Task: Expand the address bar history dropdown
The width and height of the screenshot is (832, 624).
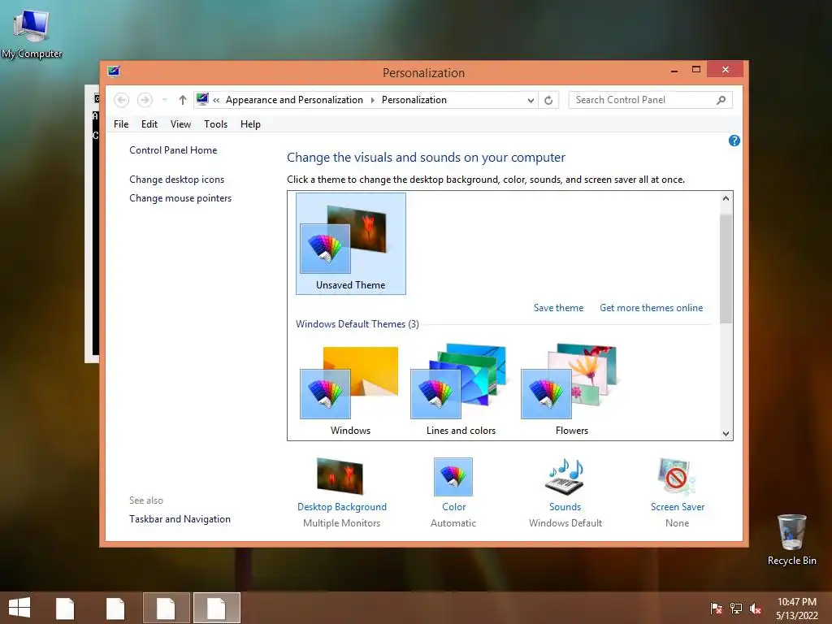Action: (530, 100)
